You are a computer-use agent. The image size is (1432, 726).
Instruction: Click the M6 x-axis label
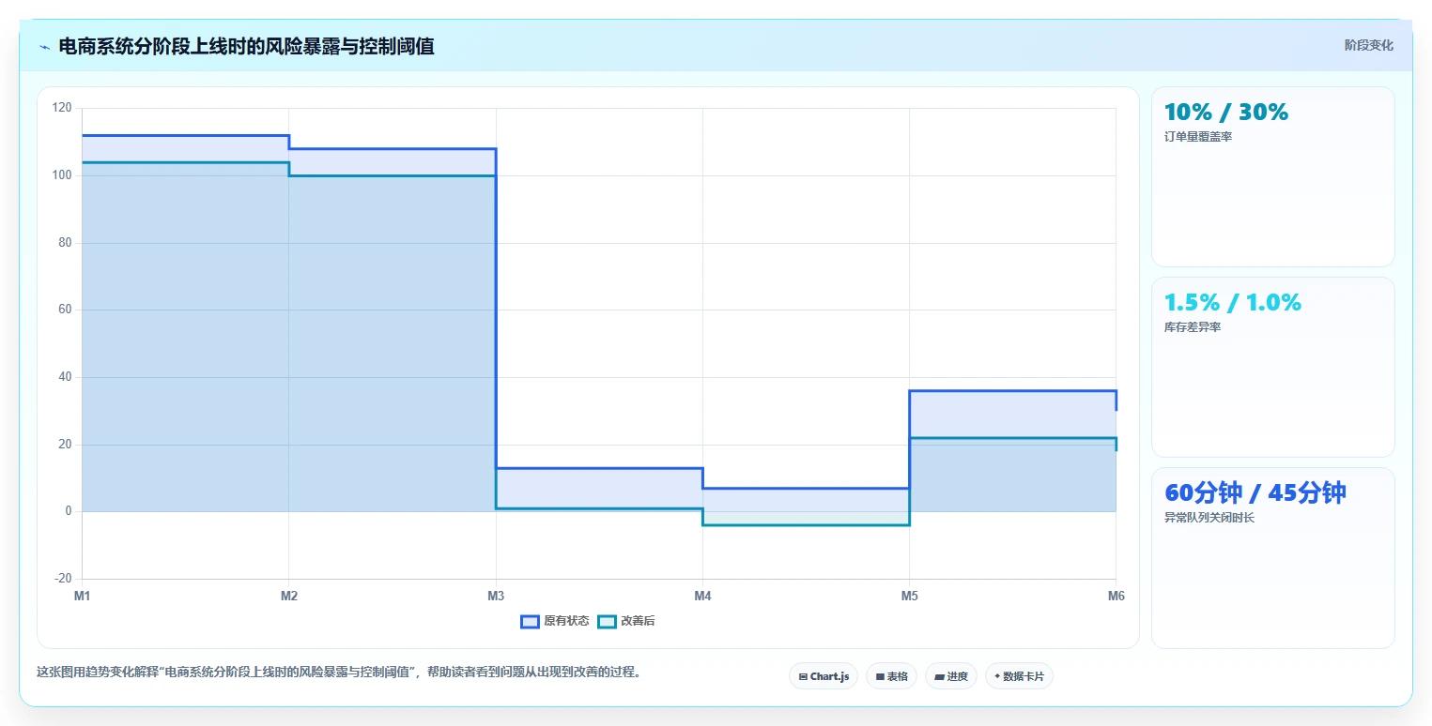coord(1116,596)
